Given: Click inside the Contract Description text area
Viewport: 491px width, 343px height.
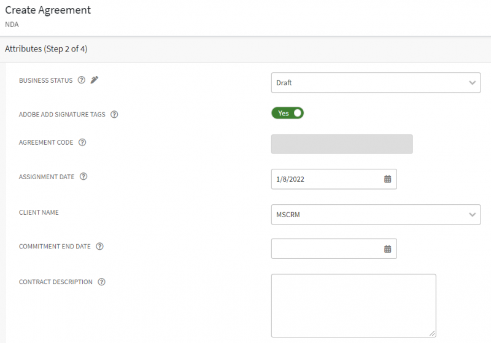Looking at the screenshot, I should pos(353,305).
